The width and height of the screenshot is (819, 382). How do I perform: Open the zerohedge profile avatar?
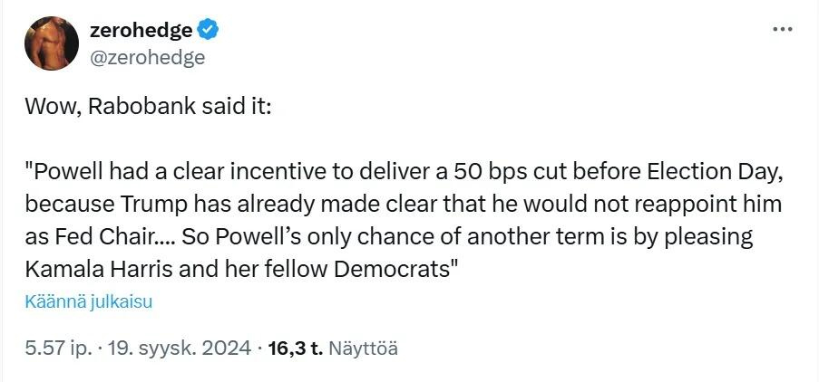(51, 43)
